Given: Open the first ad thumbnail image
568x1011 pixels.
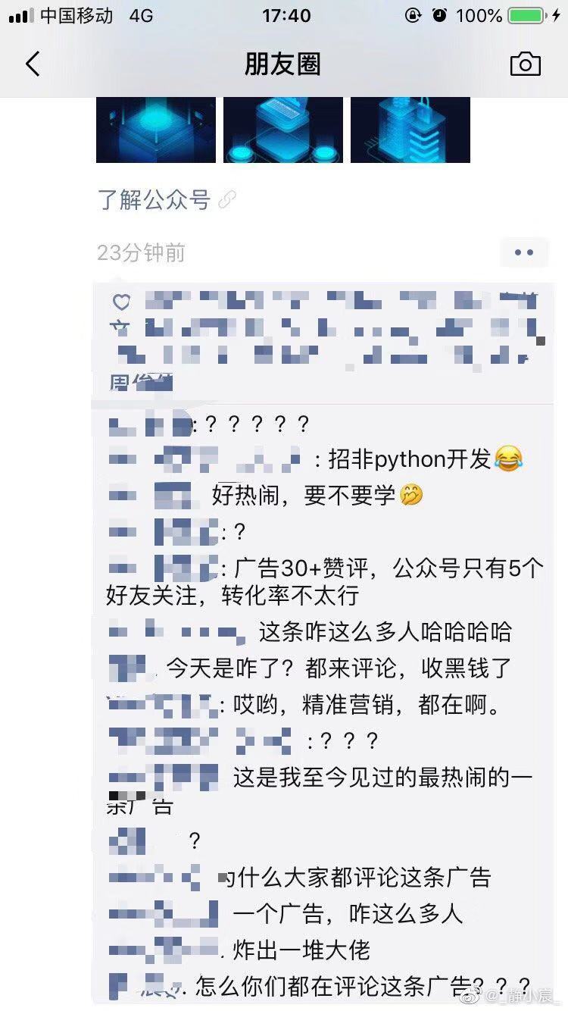Looking at the screenshot, I should point(156,130).
